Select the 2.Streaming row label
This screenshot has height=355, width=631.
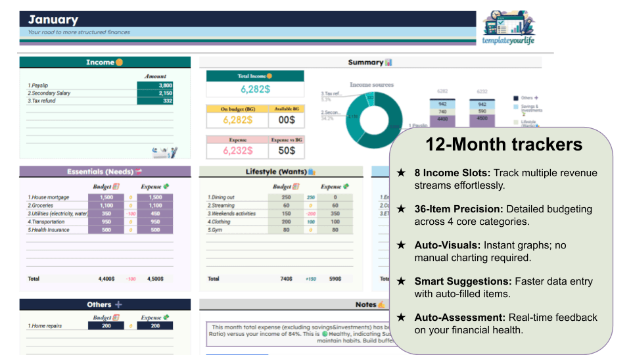pyautogui.click(x=221, y=205)
